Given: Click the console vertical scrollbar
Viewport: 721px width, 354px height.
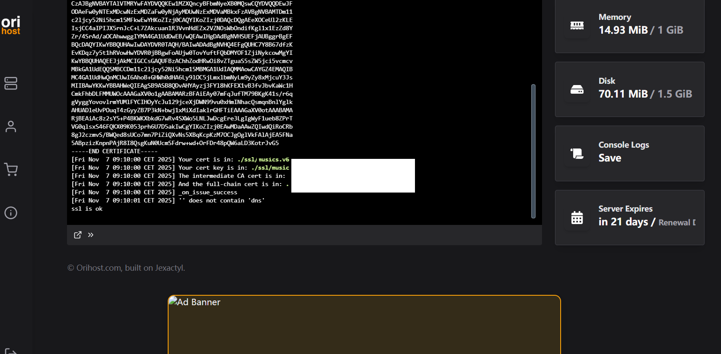Looking at the screenshot, I should 533,151.
